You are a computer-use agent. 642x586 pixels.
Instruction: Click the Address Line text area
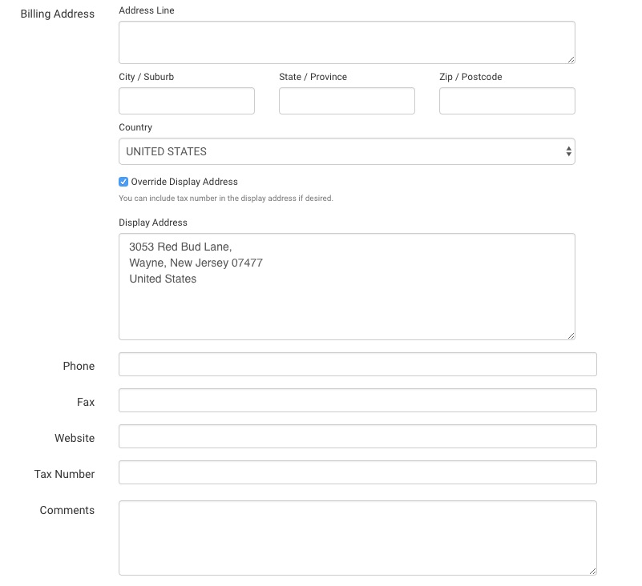(347, 42)
